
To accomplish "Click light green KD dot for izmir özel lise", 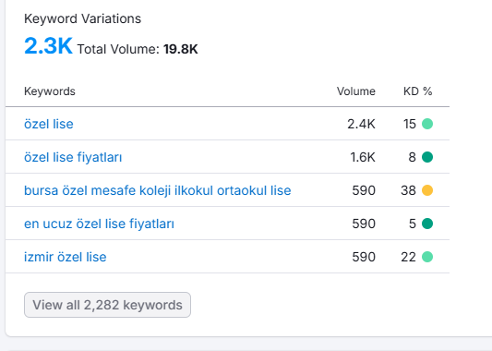I will coord(427,257).
